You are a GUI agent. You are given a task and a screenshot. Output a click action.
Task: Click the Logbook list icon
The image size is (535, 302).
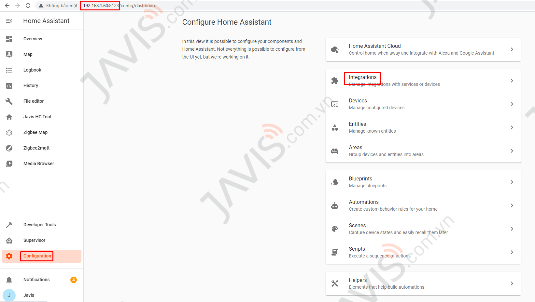pos(9,70)
